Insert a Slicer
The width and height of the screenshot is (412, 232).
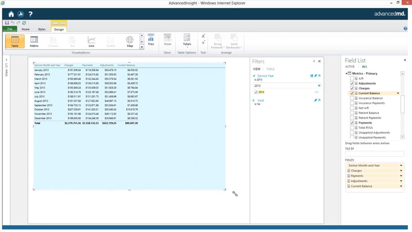tap(168, 40)
